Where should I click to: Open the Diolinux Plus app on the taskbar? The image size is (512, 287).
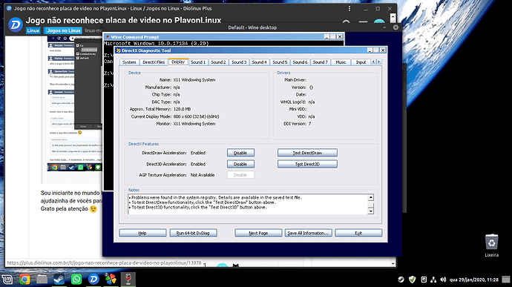[x=93, y=279]
